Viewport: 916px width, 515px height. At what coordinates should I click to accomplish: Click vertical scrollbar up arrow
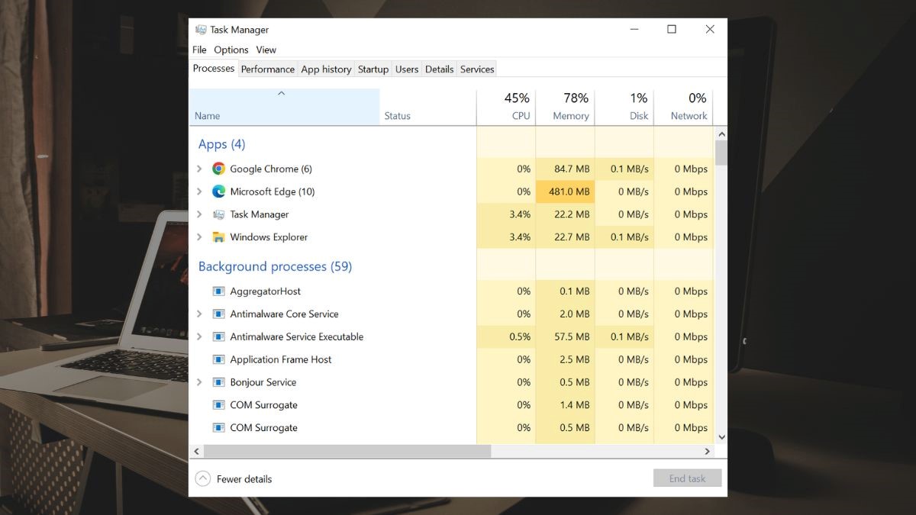tap(721, 134)
